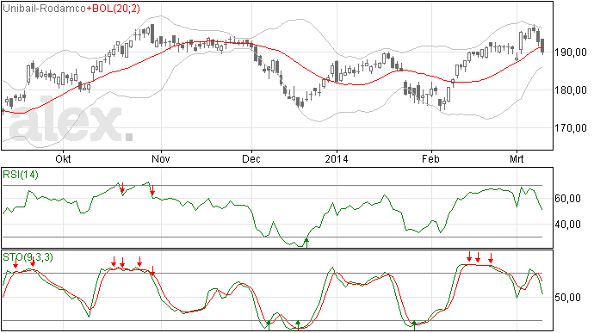
Task: Click the 60,00 RSI axis value
Action: (x=568, y=199)
